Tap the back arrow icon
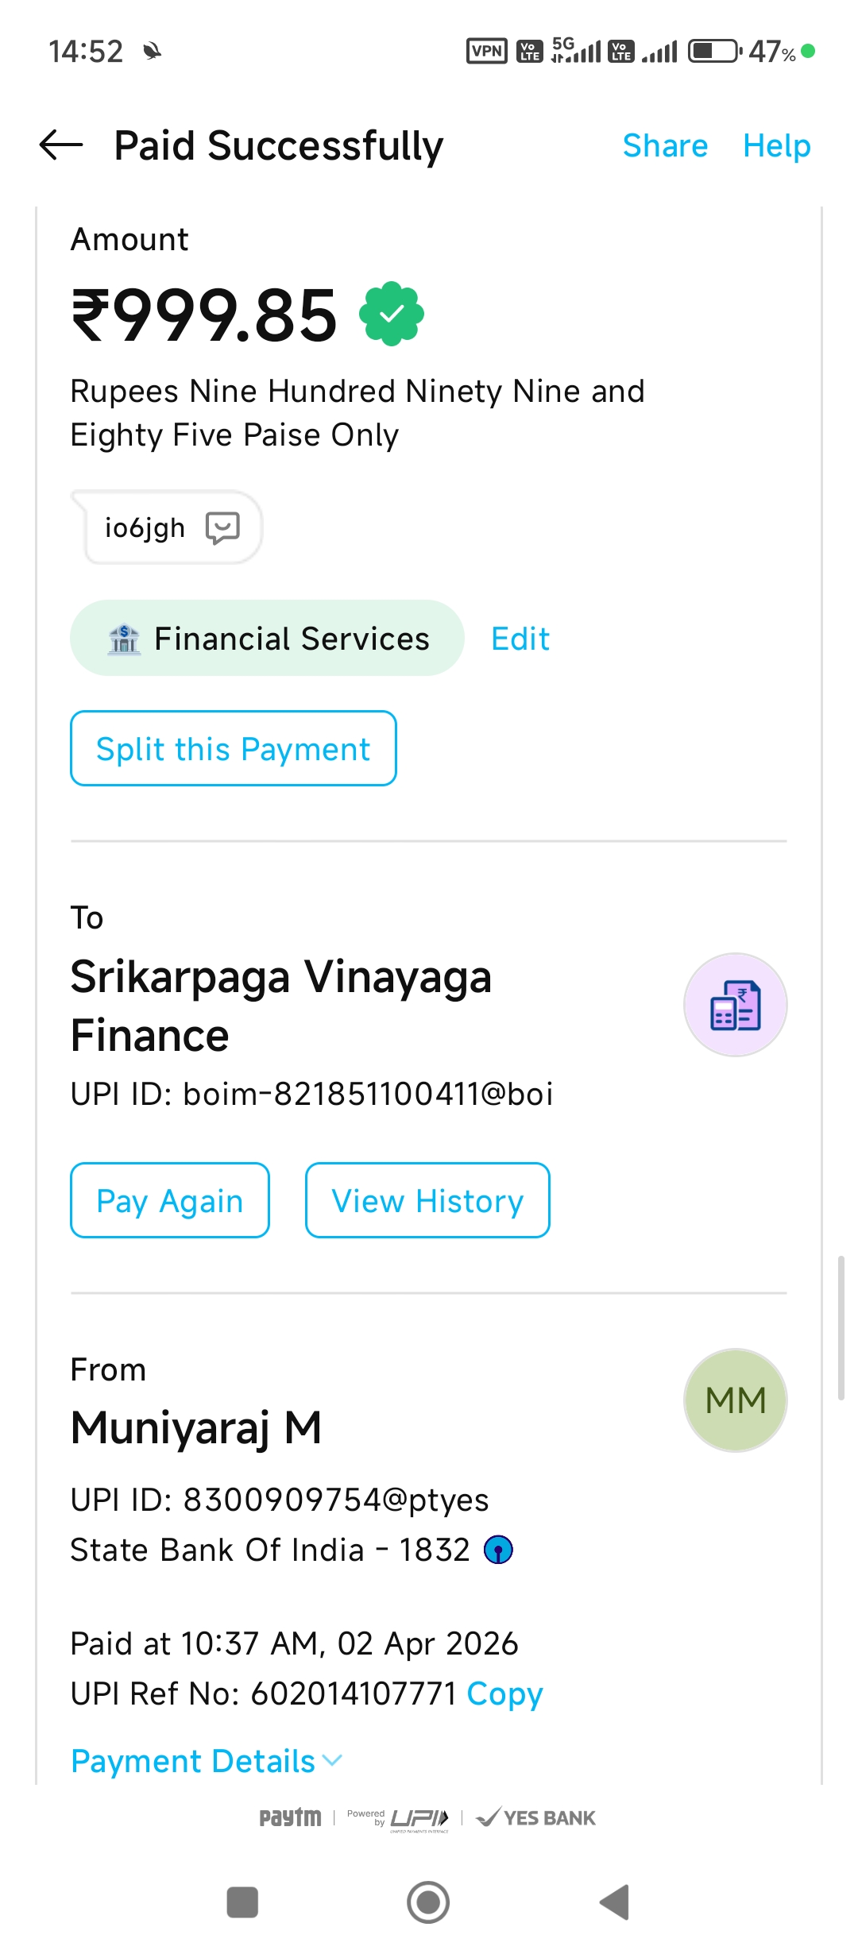858x1954 pixels. click(x=61, y=145)
